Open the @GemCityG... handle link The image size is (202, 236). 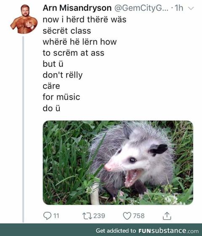141,8
